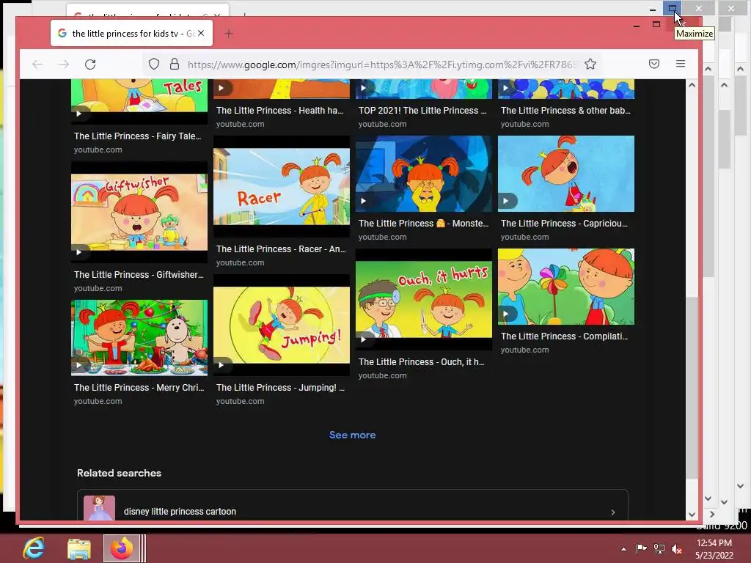The image size is (751, 563).
Task: Click 'The Little Princess - Monste...' title
Action: coord(423,223)
